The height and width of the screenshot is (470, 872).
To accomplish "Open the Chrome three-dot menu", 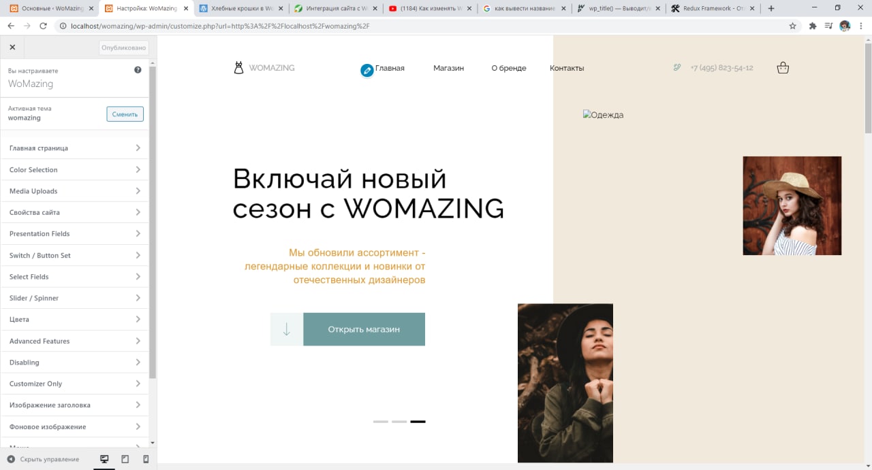I will coord(862,26).
